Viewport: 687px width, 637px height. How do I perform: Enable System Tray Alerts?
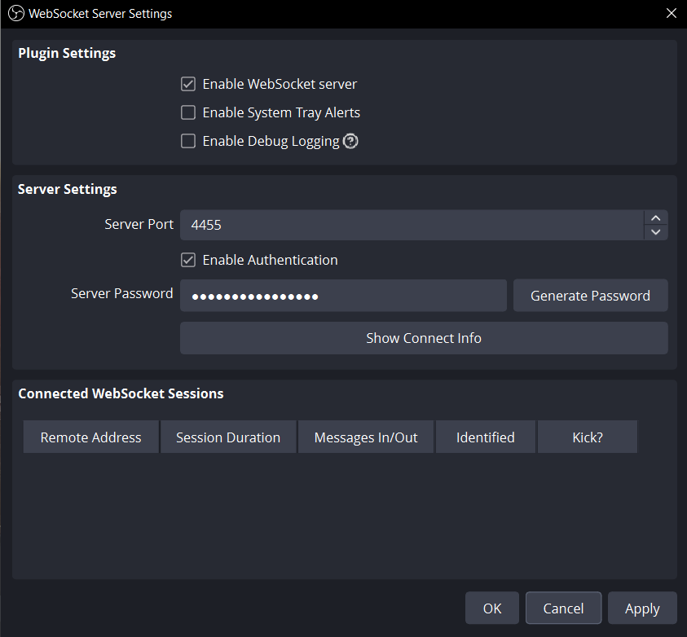[x=188, y=112]
